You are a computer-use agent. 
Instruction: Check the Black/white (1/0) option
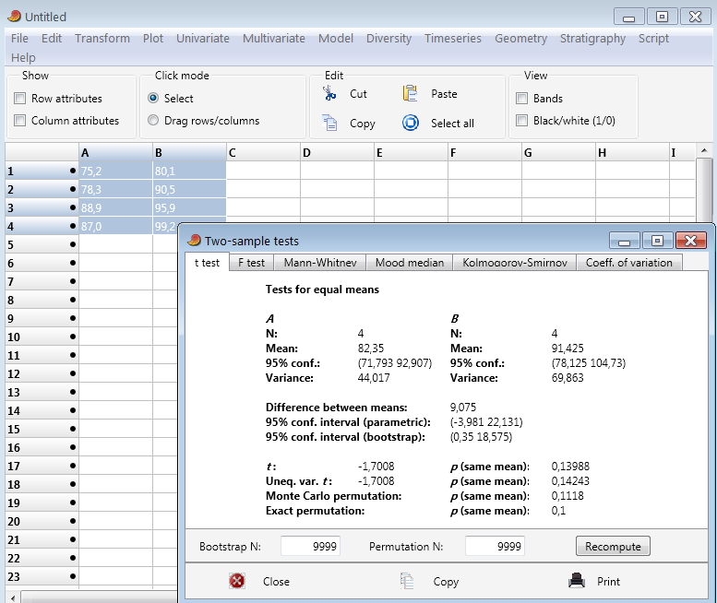coord(521,121)
